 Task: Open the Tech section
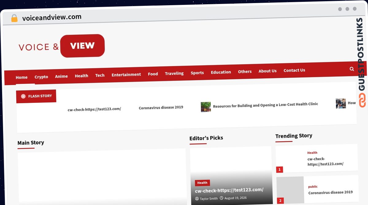(x=100, y=75)
